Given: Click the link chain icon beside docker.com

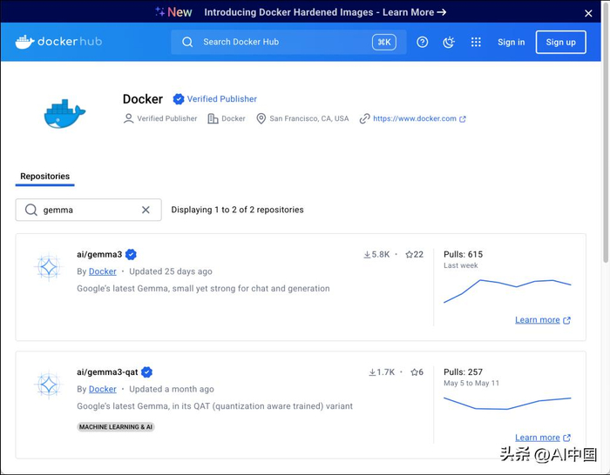Looking at the screenshot, I should click(x=364, y=118).
